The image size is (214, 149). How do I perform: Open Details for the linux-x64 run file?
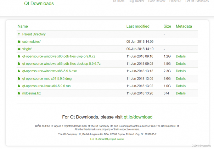click(x=181, y=86)
